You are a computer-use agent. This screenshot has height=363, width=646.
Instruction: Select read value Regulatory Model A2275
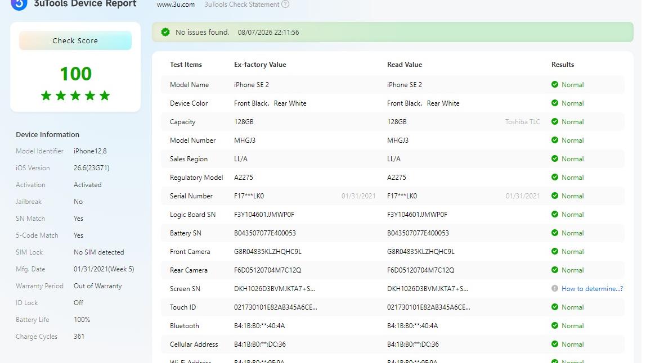pyautogui.click(x=396, y=178)
